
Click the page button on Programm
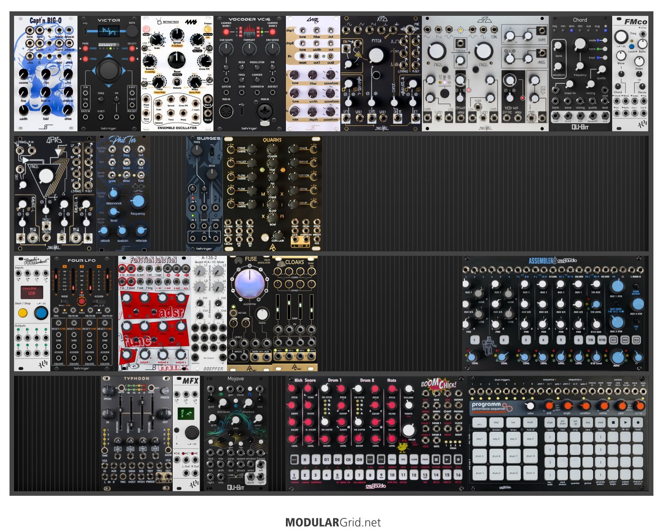tap(550, 422)
